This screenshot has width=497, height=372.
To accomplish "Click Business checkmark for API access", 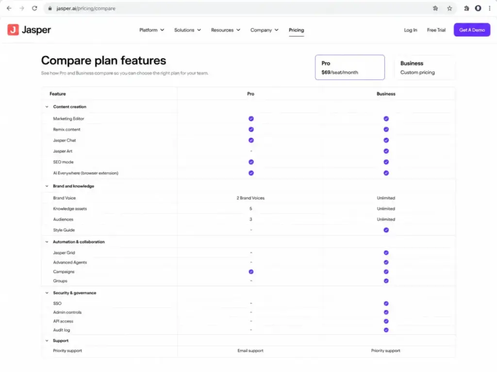I will click(386, 321).
